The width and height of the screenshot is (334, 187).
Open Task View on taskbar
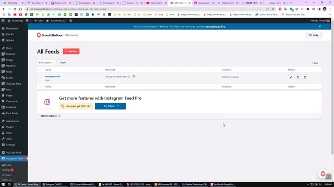pos(9,184)
